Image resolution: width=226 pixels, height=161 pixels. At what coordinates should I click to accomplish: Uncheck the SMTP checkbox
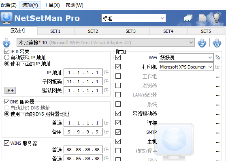click(x=118, y=132)
